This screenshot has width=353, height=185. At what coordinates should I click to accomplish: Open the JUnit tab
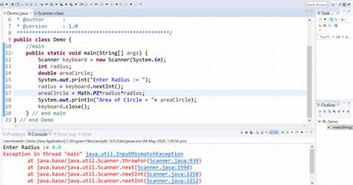click(85, 134)
